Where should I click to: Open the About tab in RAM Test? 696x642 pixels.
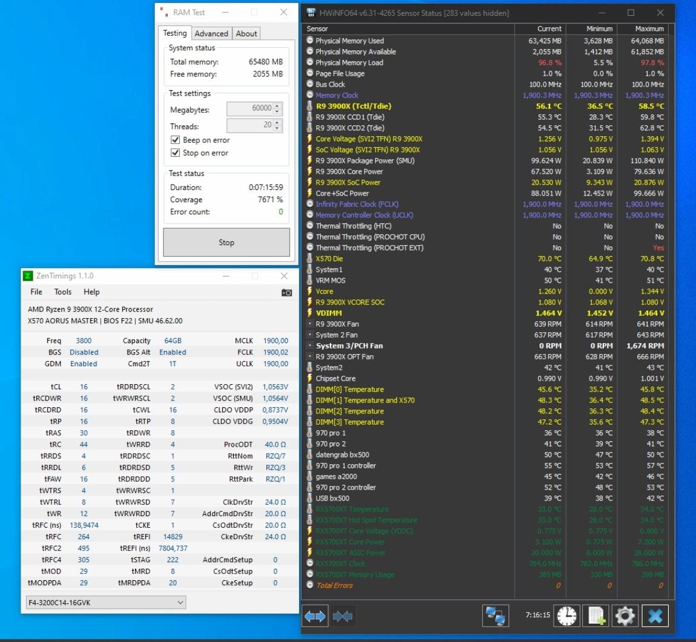246,33
